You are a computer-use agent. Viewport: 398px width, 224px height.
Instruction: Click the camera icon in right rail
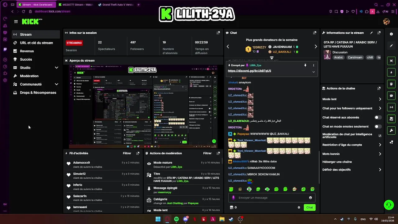click(x=391, y=119)
